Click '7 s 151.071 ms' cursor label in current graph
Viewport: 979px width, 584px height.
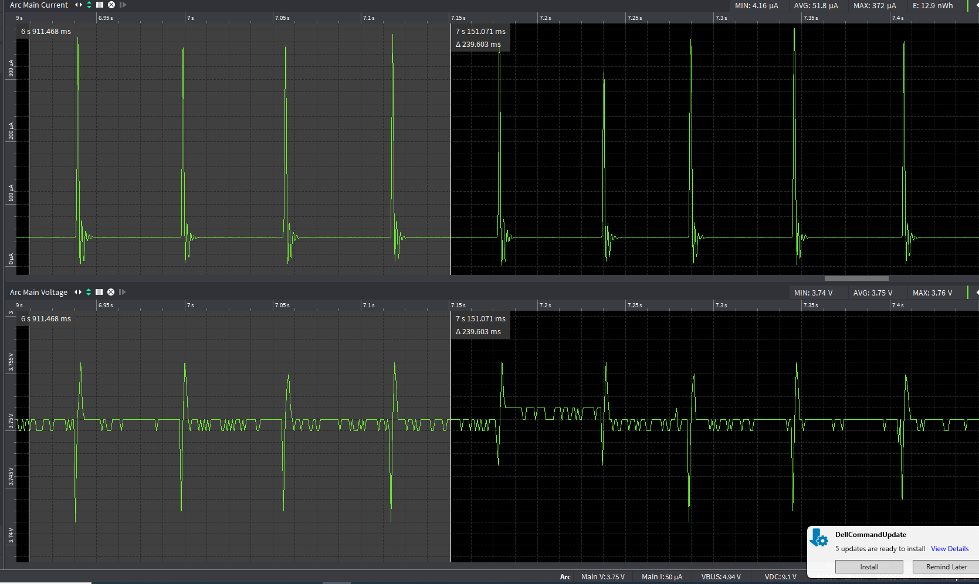pos(480,32)
